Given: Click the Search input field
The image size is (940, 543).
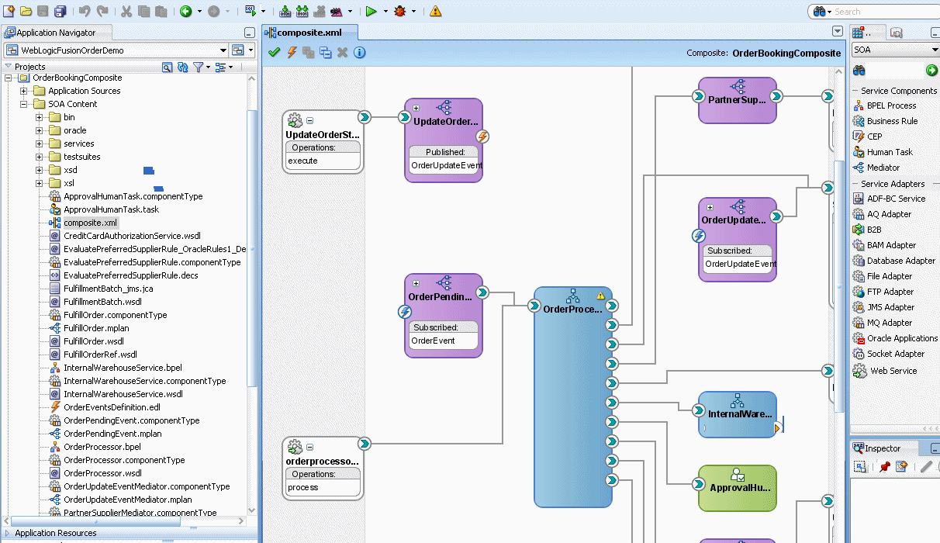Looking at the screenshot, I should click(884, 12).
